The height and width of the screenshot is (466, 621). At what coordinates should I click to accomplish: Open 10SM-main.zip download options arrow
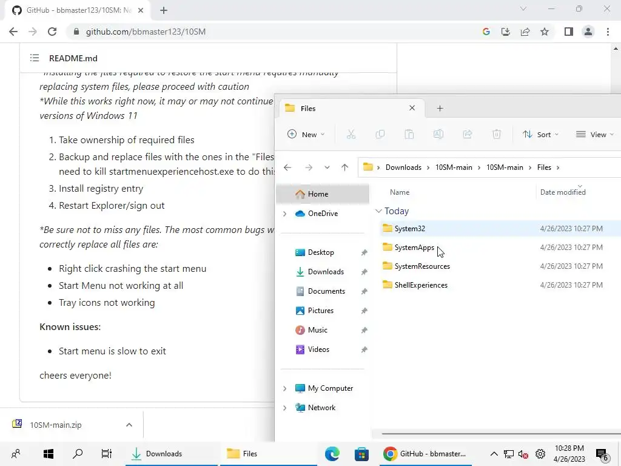(129, 425)
